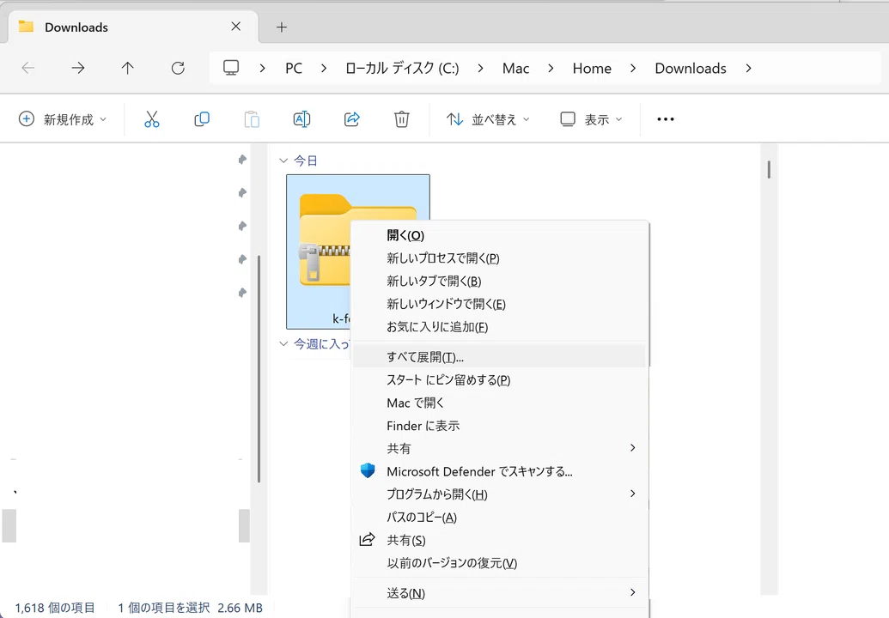Click the Copy icon in toolbar

tap(202, 119)
